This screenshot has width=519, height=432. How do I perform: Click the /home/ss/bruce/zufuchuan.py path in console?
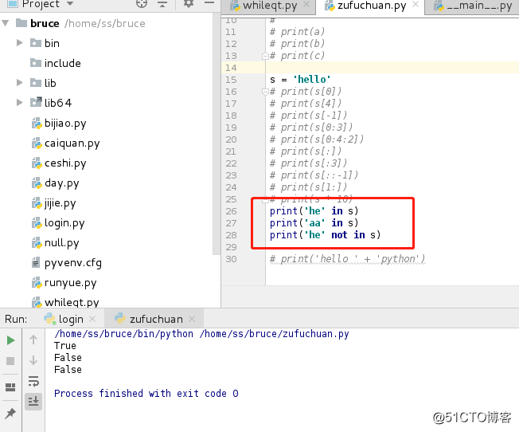pos(274,333)
